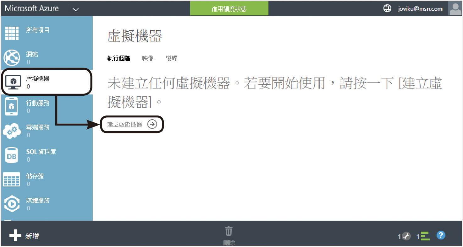Select 媒體服務 in the sidebar

point(38,200)
